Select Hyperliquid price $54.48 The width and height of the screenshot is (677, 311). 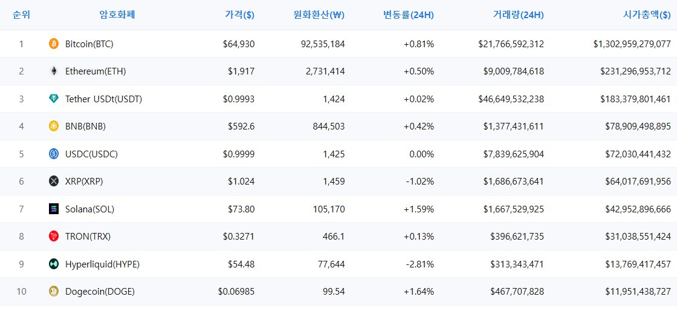[x=241, y=264]
